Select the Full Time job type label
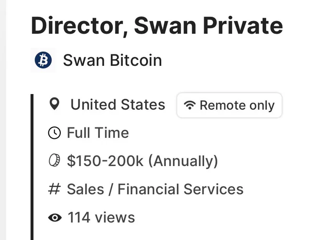 tap(98, 133)
